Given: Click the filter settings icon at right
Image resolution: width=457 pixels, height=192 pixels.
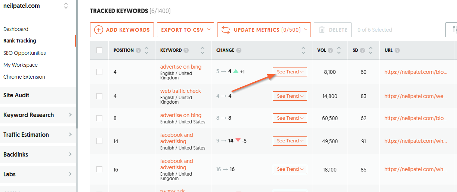Looking at the screenshot, I should pos(453,30).
